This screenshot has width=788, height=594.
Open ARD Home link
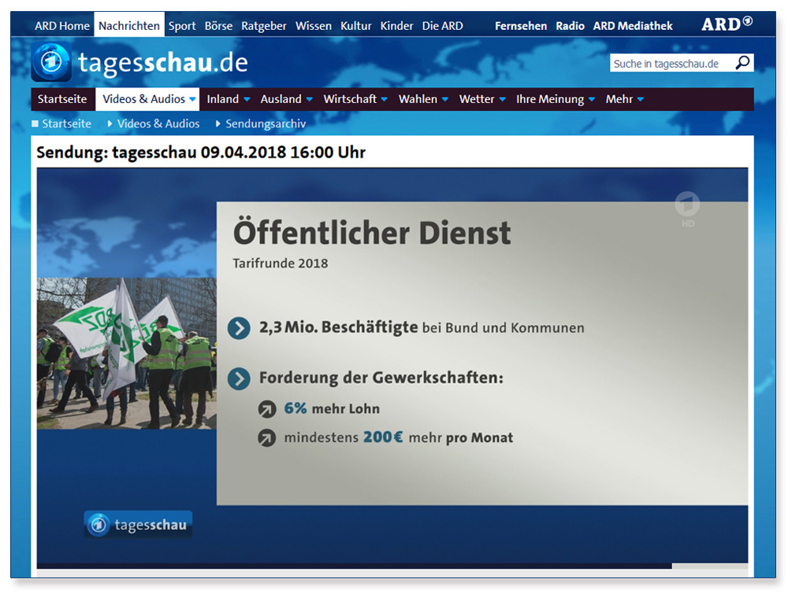[61, 26]
